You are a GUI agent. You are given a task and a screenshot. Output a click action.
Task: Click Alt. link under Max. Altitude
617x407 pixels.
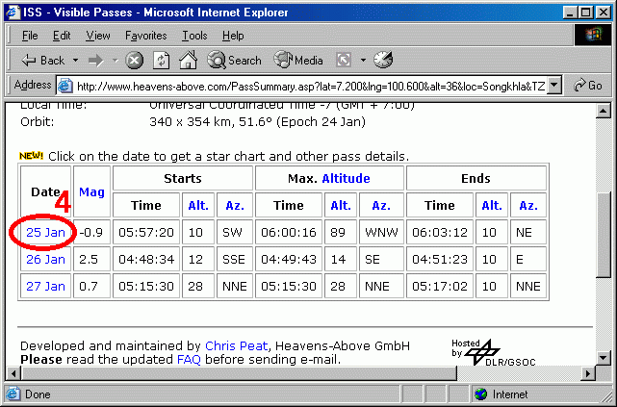(x=341, y=206)
